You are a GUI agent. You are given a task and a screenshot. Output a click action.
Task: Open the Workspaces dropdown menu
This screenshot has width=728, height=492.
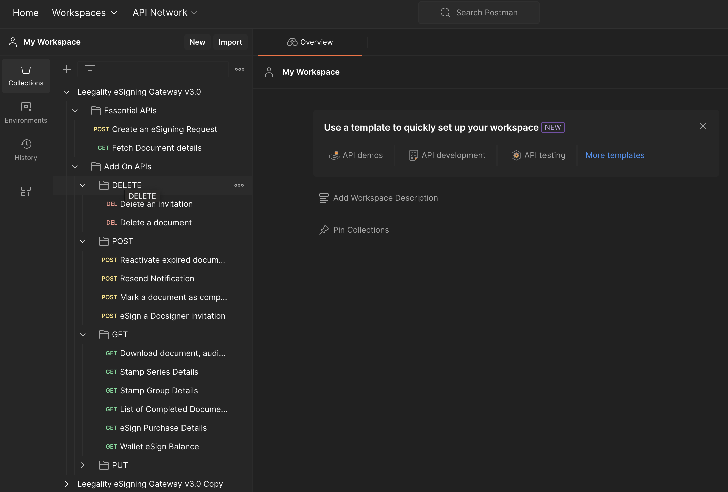point(85,13)
